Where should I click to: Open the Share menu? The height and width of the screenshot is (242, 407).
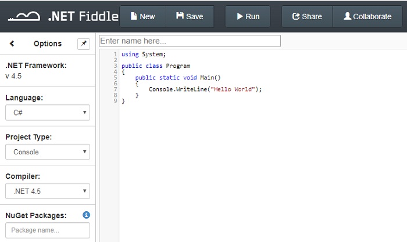click(307, 17)
